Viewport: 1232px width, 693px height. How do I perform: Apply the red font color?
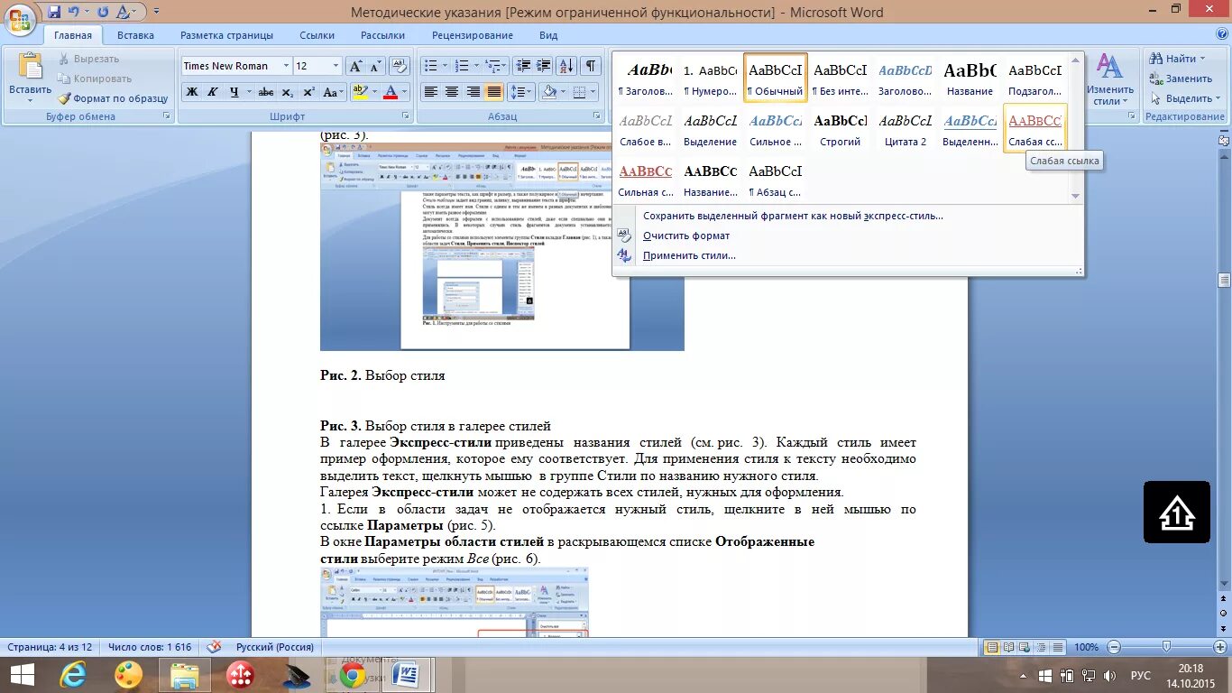pos(391,92)
